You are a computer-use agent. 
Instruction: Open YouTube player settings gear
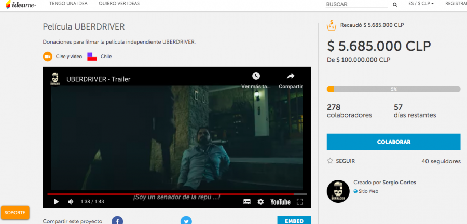[260, 202]
